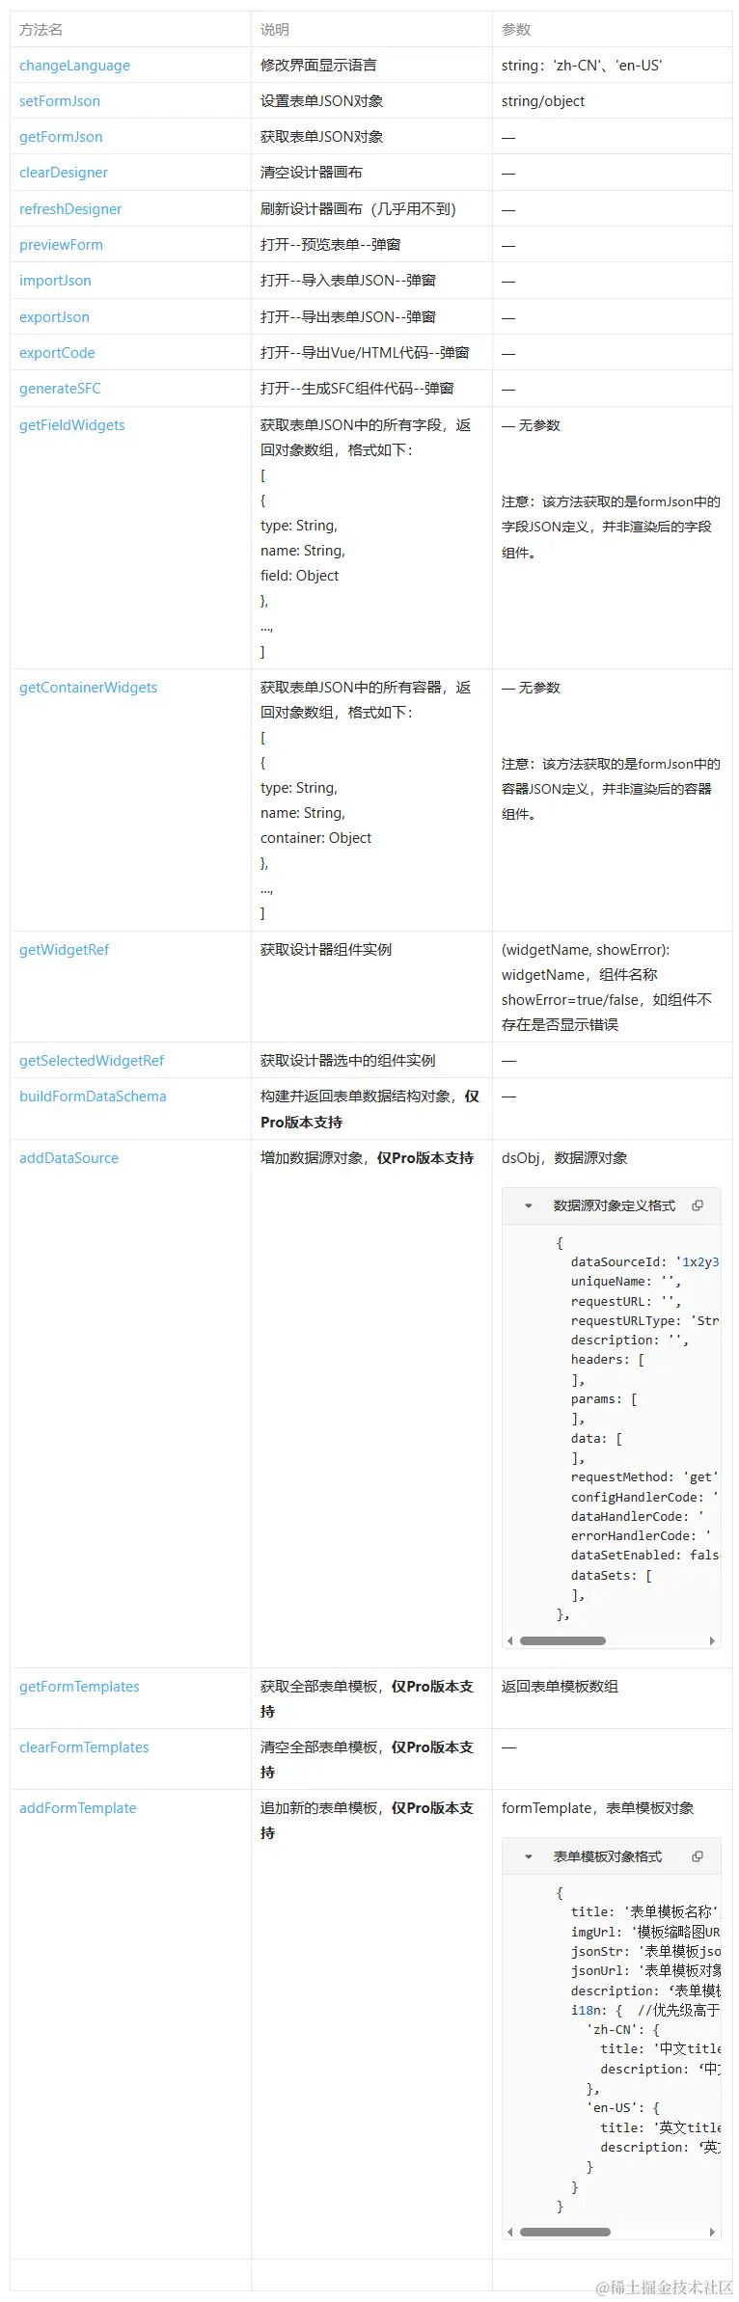Collapse the 数据源对象定义格式 section
The width and height of the screenshot is (739, 2302).
point(528,1205)
